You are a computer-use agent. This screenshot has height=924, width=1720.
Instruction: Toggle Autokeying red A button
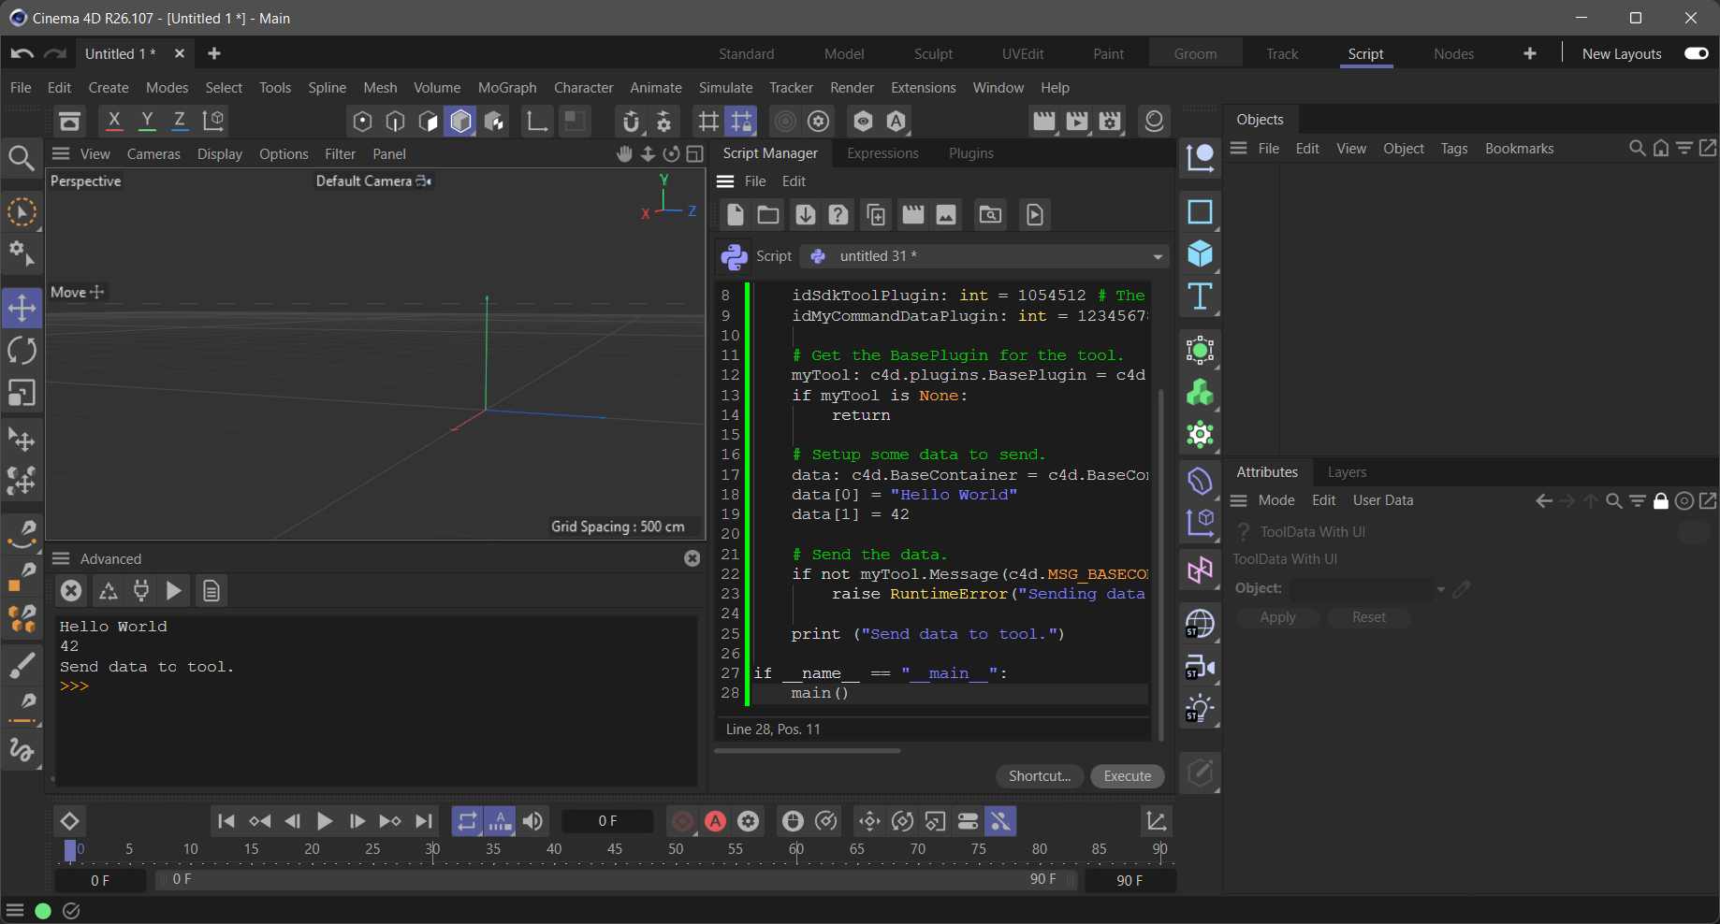pos(715,821)
